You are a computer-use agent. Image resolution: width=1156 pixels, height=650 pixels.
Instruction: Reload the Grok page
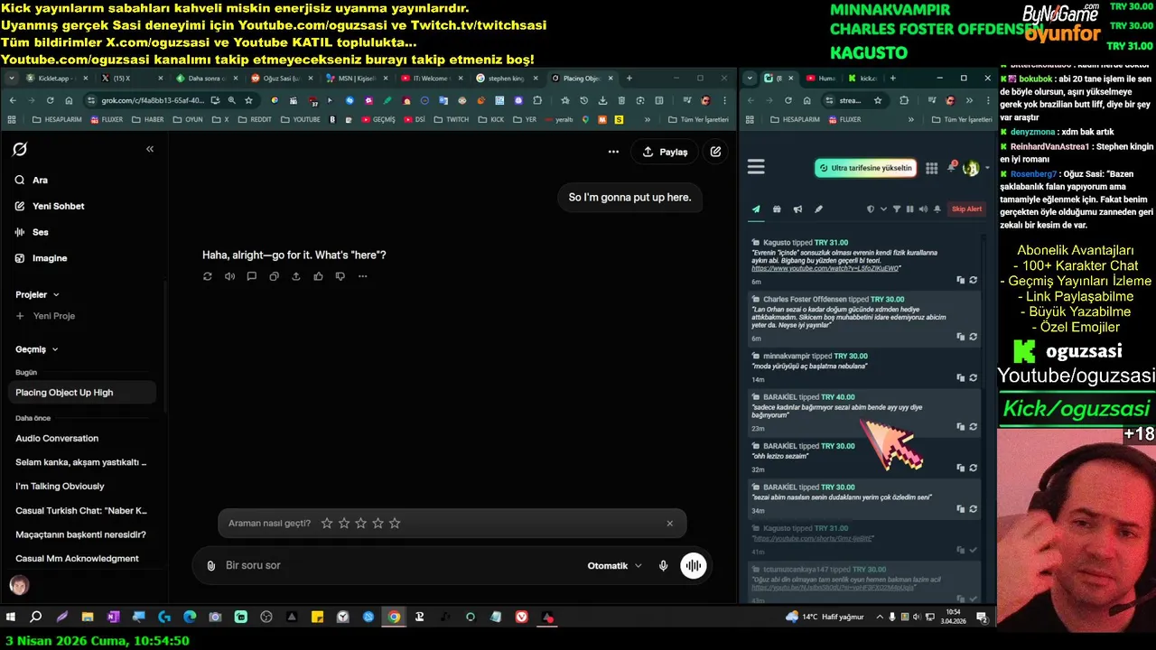[x=50, y=100]
